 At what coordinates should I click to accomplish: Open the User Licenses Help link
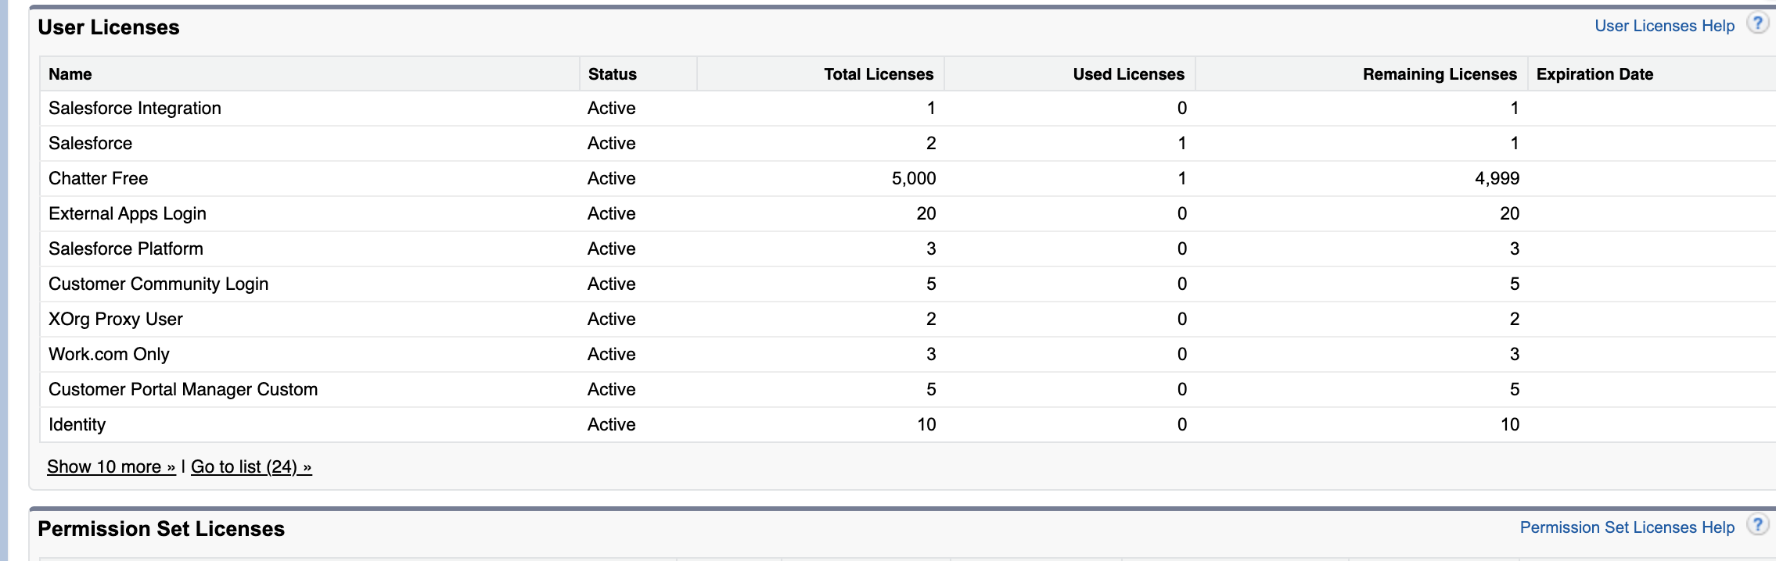pos(1664,26)
